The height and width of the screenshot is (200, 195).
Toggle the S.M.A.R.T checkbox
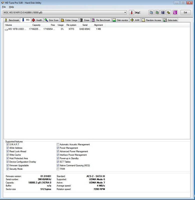tap(8, 144)
